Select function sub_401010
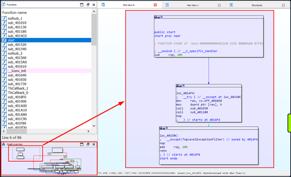291x177 pixels. (46, 23)
